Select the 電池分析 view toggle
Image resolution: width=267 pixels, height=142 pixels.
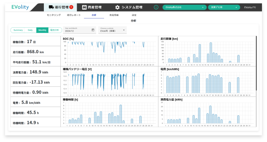(55, 30)
